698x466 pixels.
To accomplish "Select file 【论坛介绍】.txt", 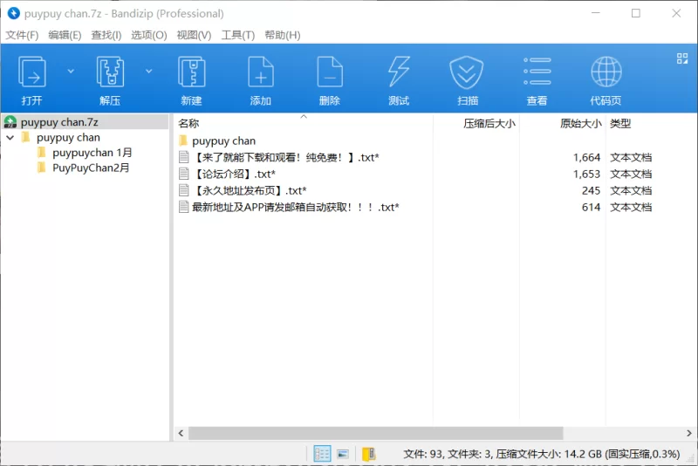I will (234, 174).
